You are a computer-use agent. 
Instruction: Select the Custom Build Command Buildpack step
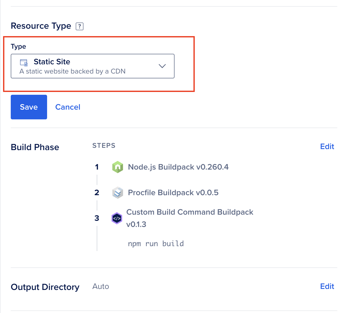(190, 212)
